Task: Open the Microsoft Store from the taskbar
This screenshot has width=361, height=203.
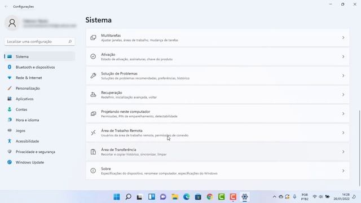Action: 198,197
